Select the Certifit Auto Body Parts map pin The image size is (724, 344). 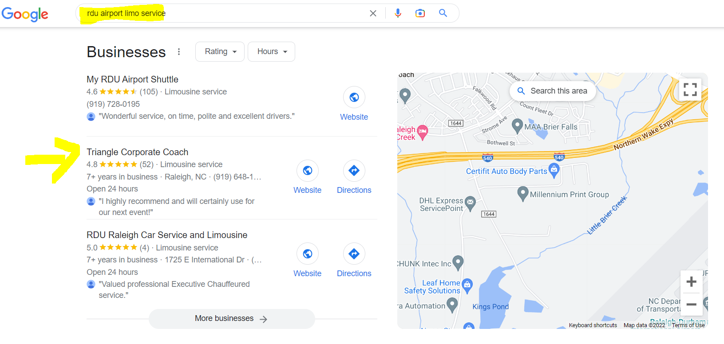click(554, 170)
